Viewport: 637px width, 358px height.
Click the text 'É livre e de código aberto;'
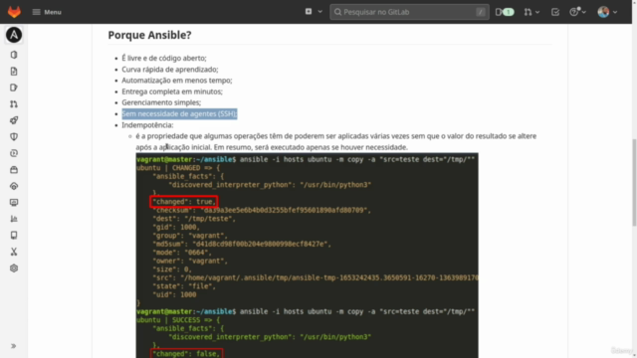click(164, 58)
